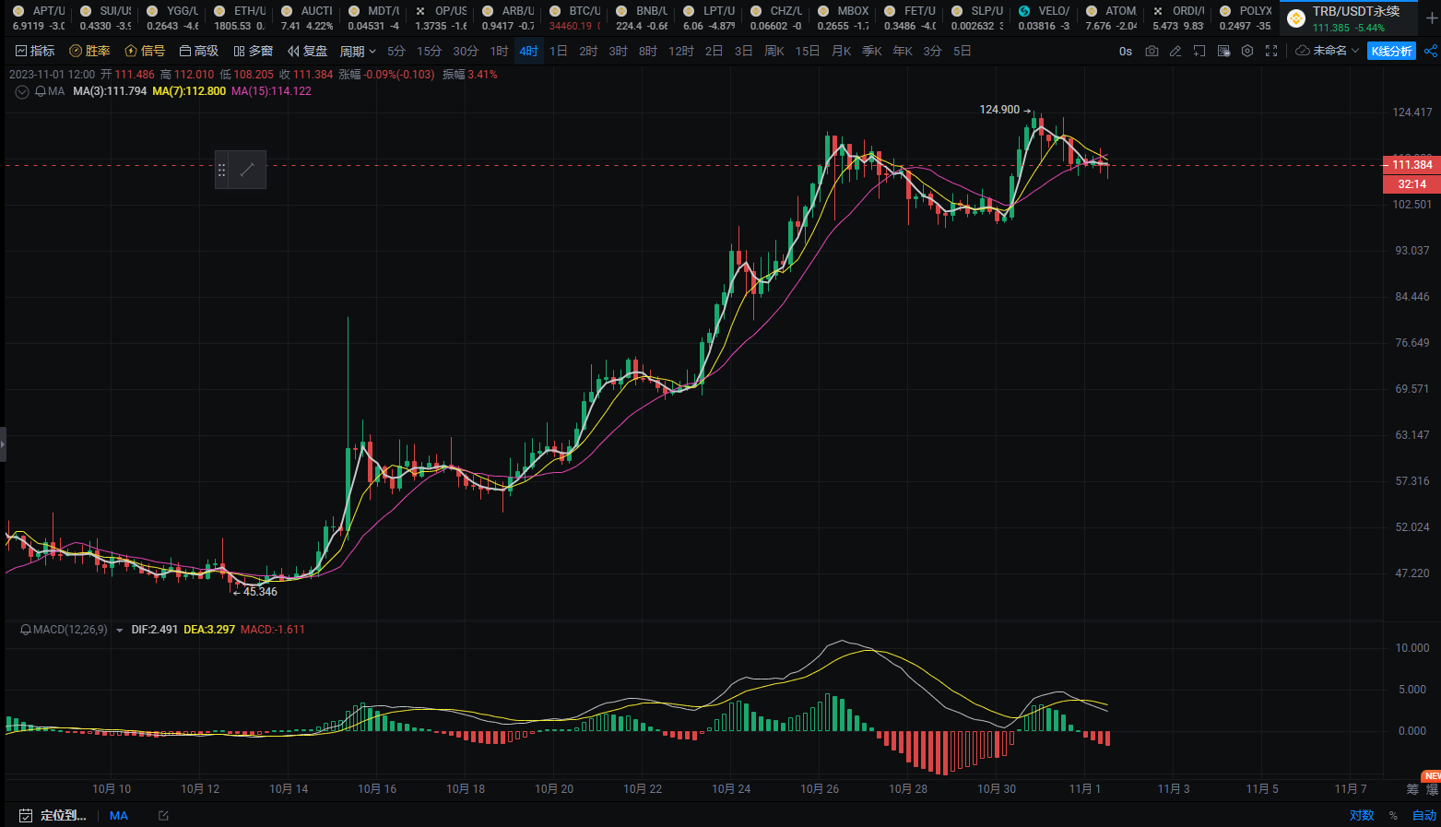
Task: Open the 定位到 date locator
Action: [53, 815]
